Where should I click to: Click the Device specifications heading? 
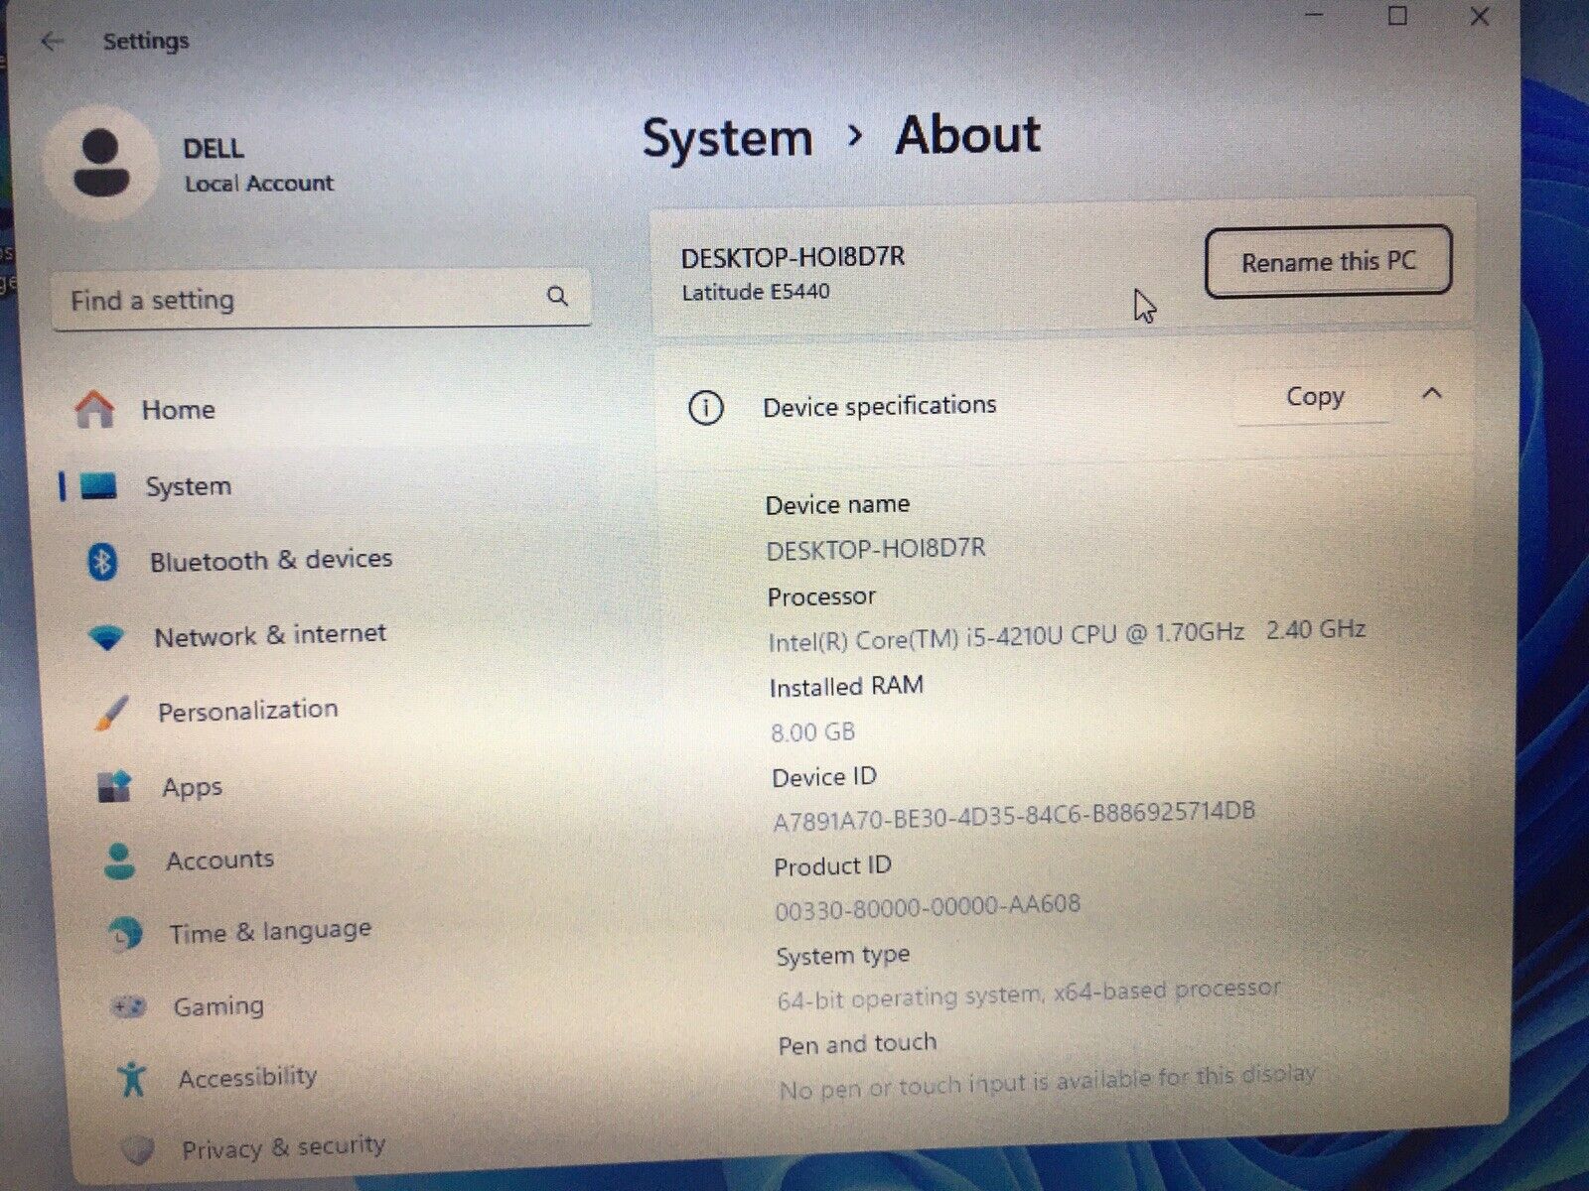point(879,405)
